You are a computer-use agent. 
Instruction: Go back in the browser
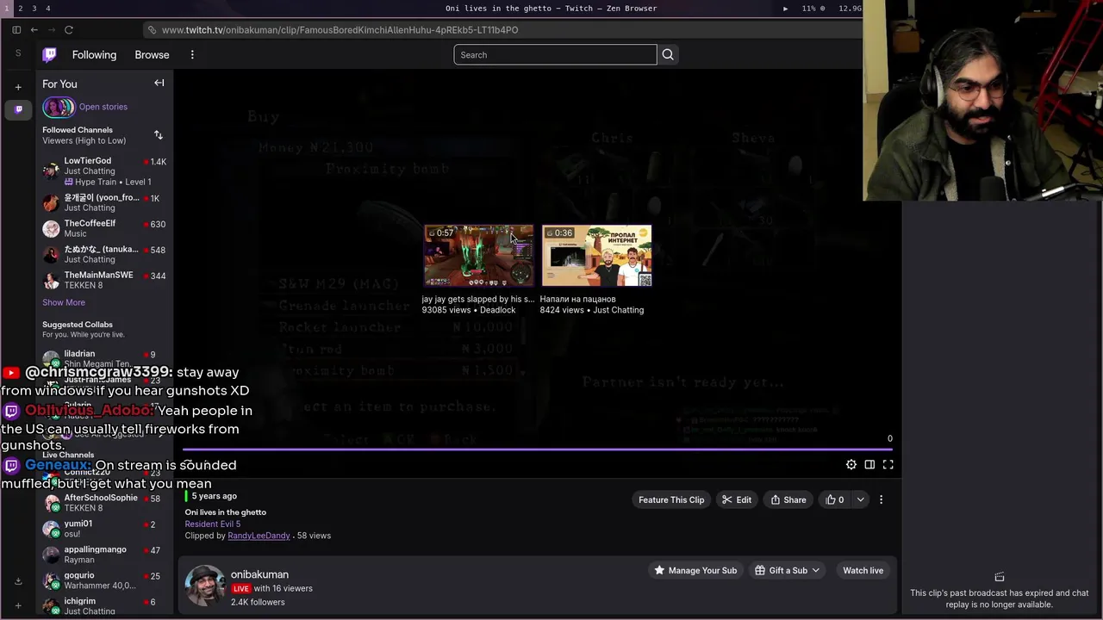34,29
